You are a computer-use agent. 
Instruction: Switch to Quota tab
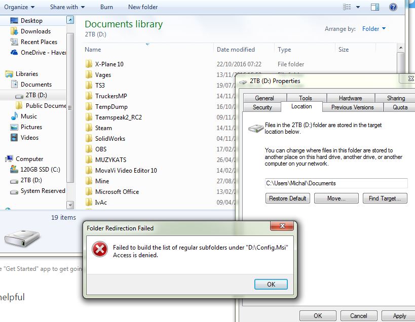tap(400, 107)
